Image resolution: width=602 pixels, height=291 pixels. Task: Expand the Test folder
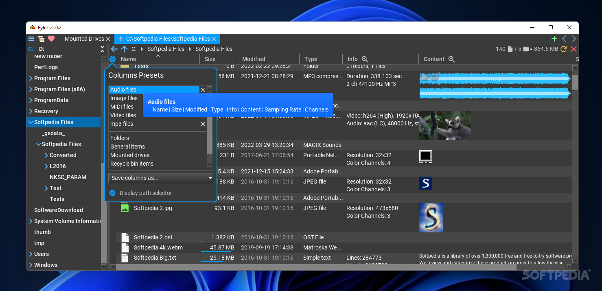pyautogui.click(x=46, y=188)
